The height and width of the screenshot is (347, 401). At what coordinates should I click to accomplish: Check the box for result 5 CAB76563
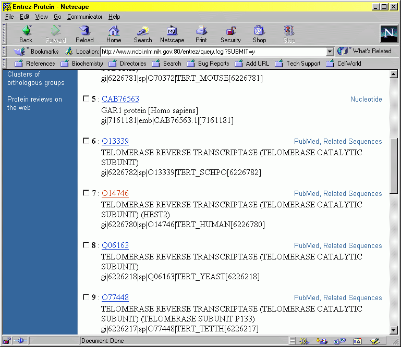pyautogui.click(x=86, y=98)
